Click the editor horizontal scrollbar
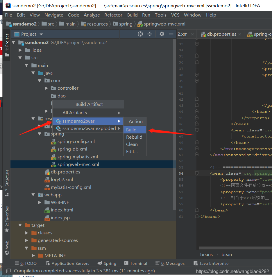 [x=235, y=248]
